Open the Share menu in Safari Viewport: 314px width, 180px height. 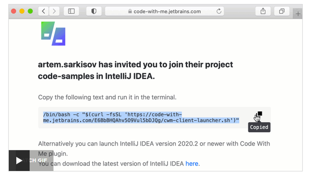263,11
